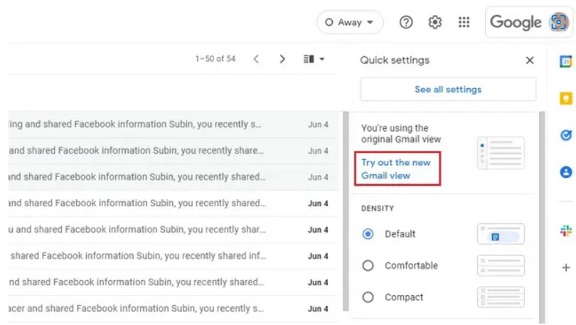
Task: Click See all settings button
Action: pos(448,90)
